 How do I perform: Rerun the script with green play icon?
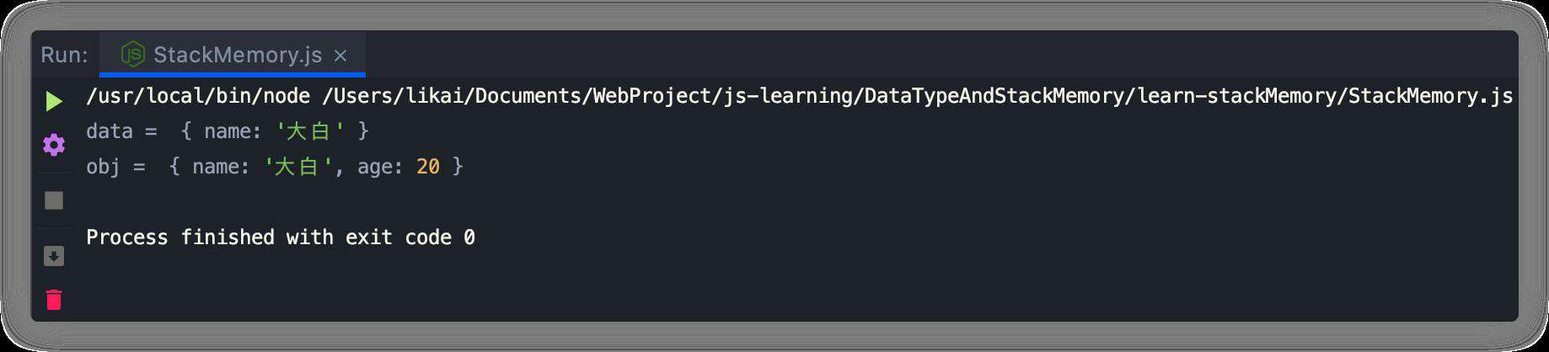(54, 102)
